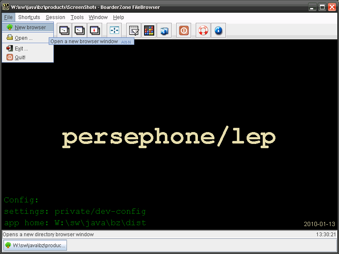Click the date 2010-01-13

click(320, 224)
